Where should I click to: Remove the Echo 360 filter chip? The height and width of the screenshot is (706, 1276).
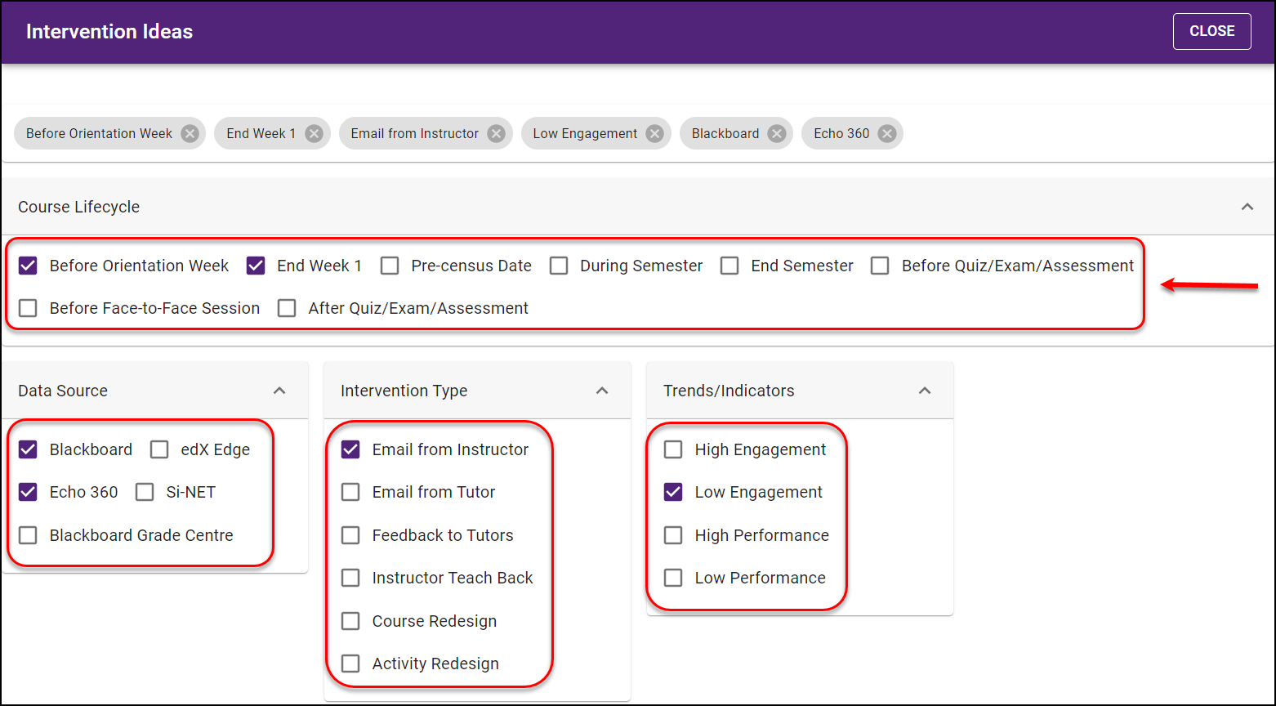click(x=886, y=133)
